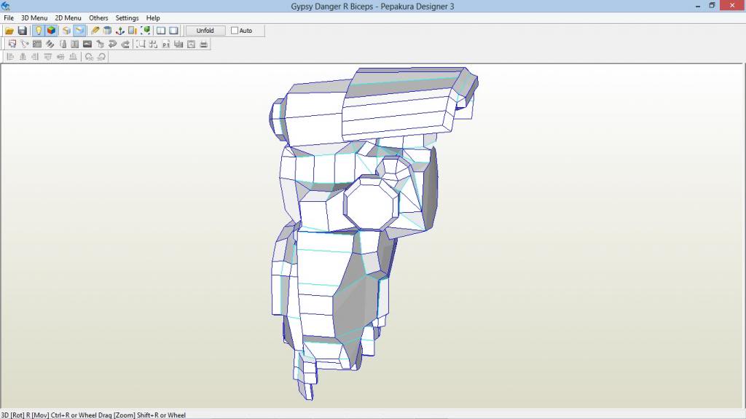Click the align vertical middle icon
The image size is (746, 419).
pyautogui.click(x=60, y=57)
